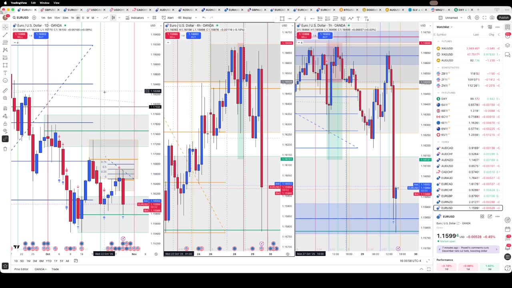Expand the Watchlist title dropdown
The height and width of the screenshot is (288, 512).
444,27
